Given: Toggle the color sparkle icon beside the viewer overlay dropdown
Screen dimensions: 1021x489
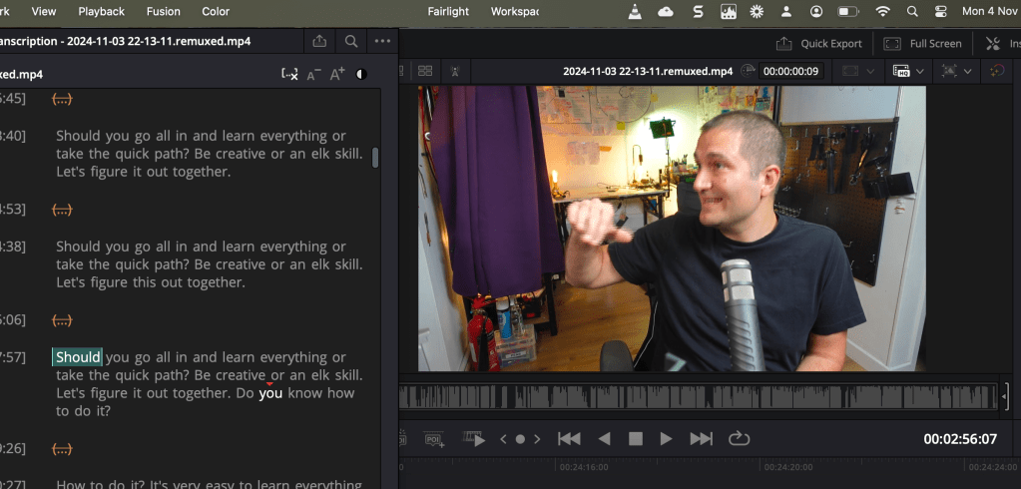Looking at the screenshot, I should coord(997,71).
